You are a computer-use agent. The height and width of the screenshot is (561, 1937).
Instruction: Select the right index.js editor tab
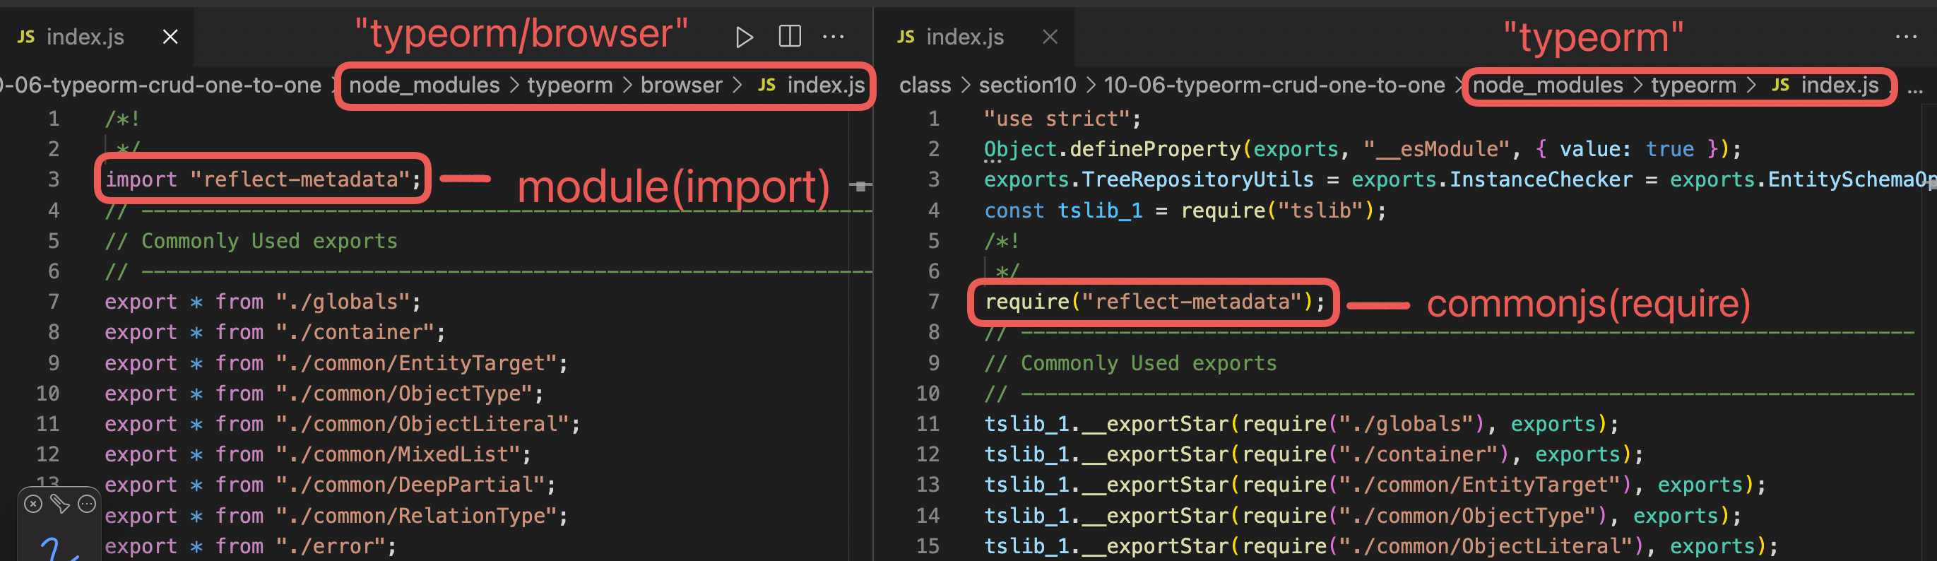pyautogui.click(x=976, y=37)
